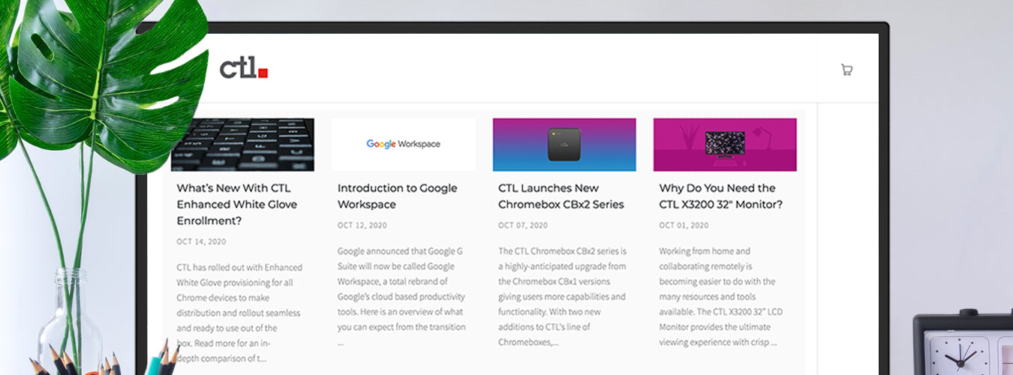The height and width of the screenshot is (375, 1013).
Task: Open the Chromebox CBx2 Series launch article
Action: pyautogui.click(x=561, y=196)
